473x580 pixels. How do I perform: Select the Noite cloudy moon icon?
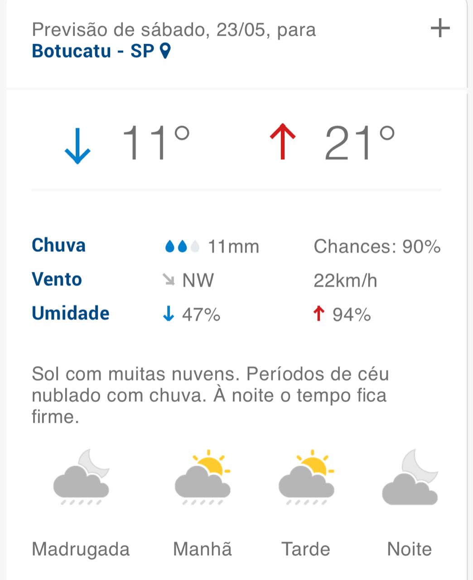click(x=410, y=477)
